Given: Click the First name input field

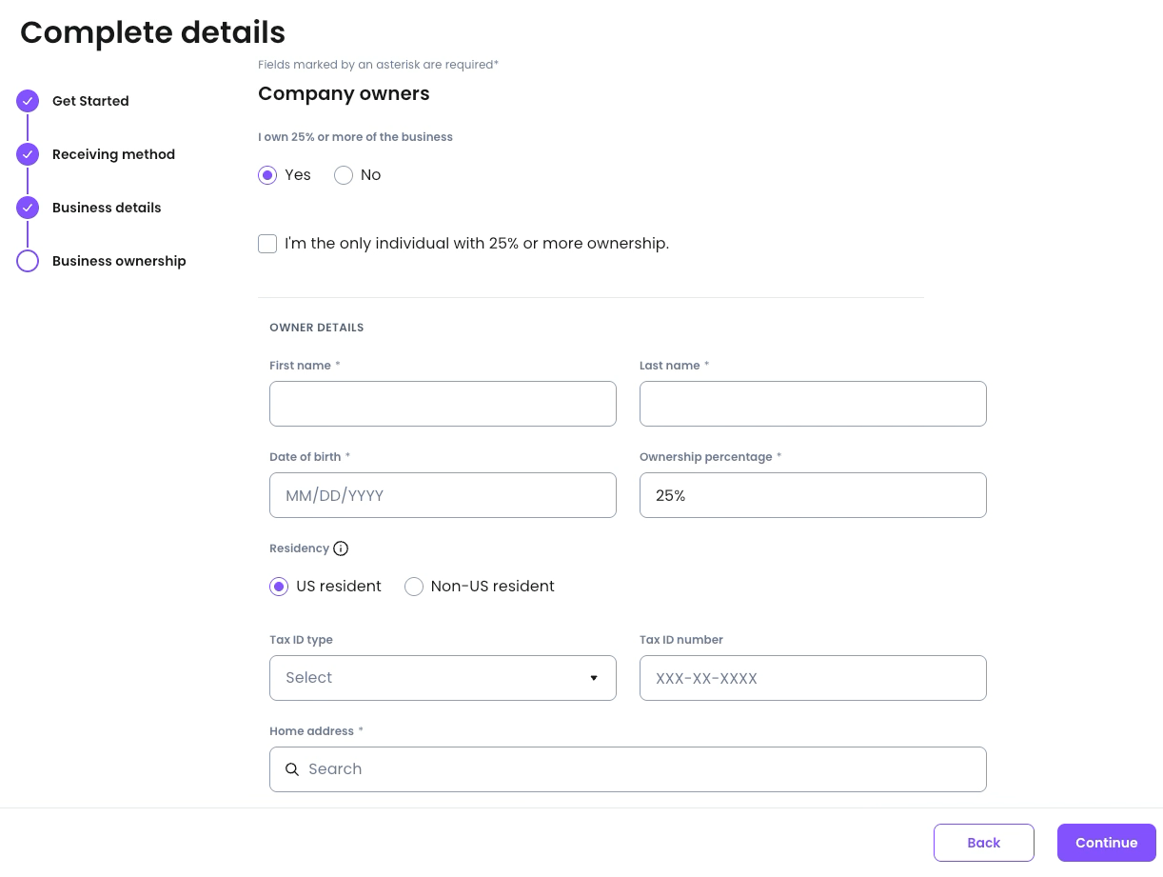Looking at the screenshot, I should point(443,404).
